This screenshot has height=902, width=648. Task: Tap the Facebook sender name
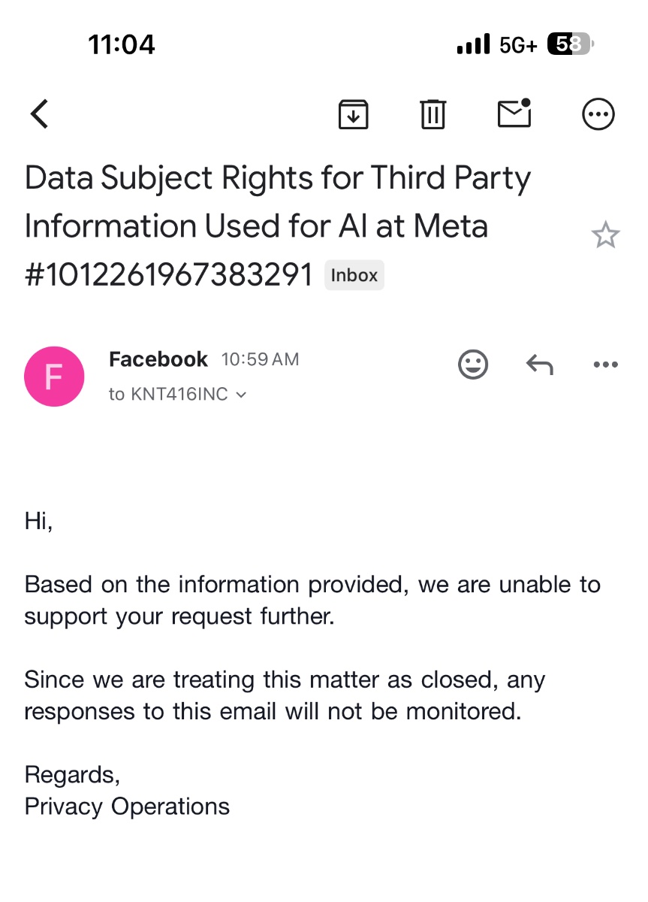[x=158, y=359]
